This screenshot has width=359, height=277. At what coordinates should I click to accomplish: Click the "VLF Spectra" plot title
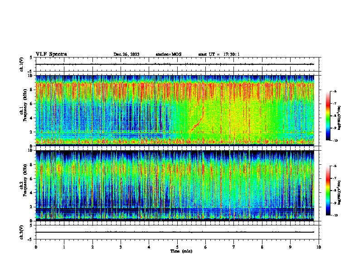click(51, 54)
